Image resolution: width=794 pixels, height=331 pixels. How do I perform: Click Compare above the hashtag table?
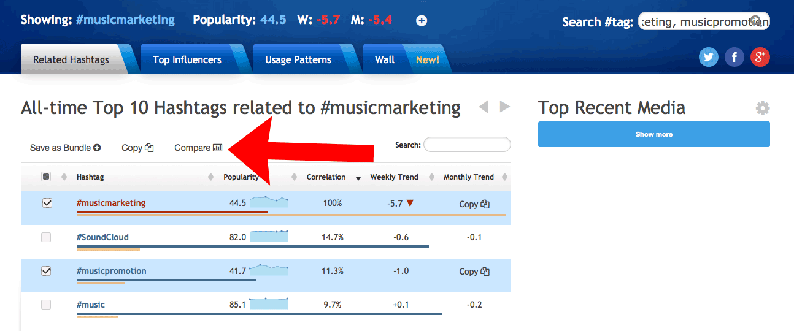click(x=198, y=148)
